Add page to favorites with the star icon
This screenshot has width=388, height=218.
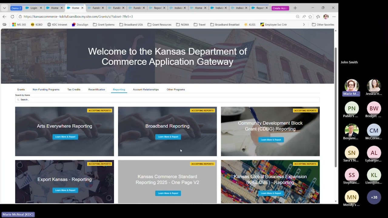click(x=310, y=17)
